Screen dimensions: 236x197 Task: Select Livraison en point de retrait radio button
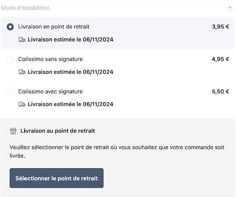coord(10,27)
